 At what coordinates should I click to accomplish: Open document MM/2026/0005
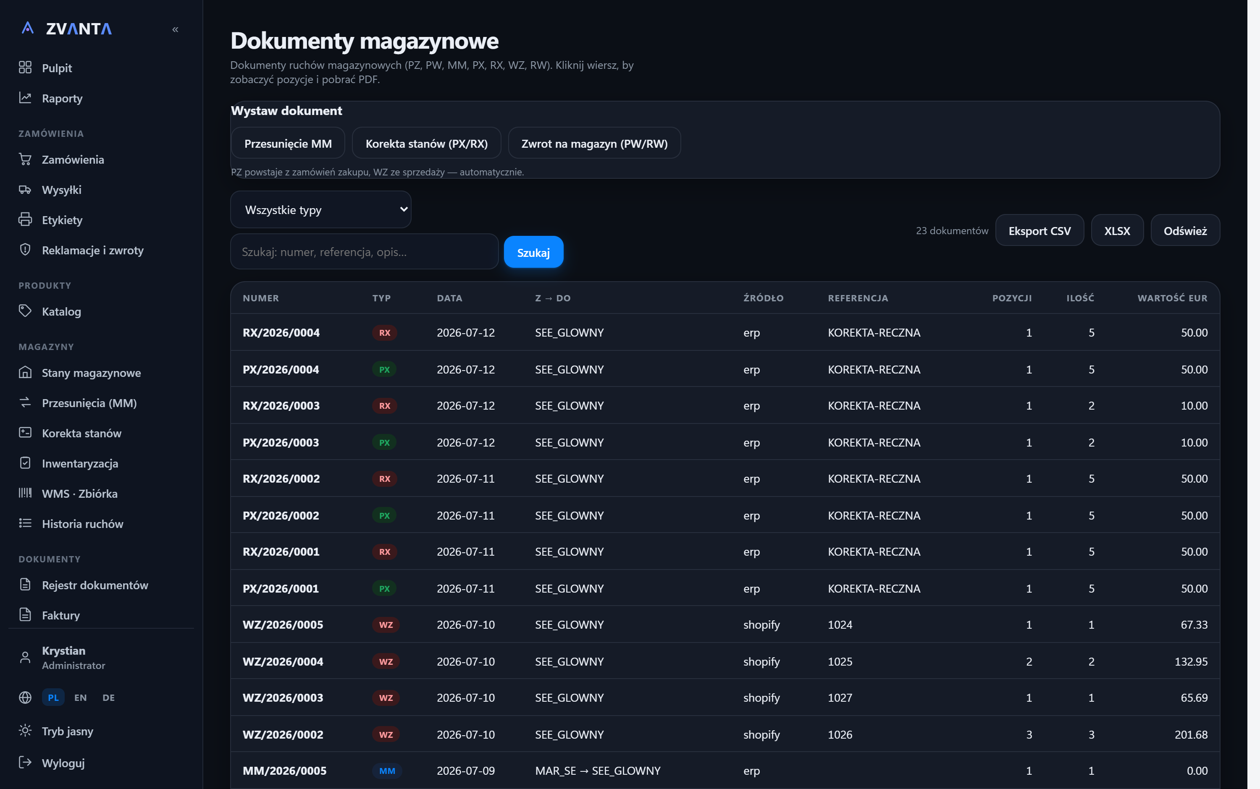click(x=725, y=771)
